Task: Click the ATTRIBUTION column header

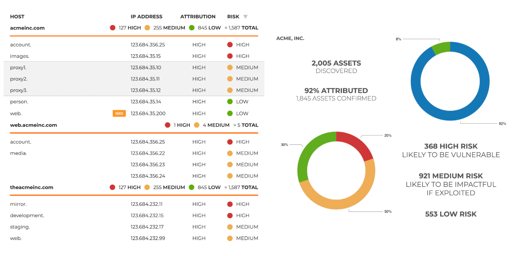Action: [198, 17]
